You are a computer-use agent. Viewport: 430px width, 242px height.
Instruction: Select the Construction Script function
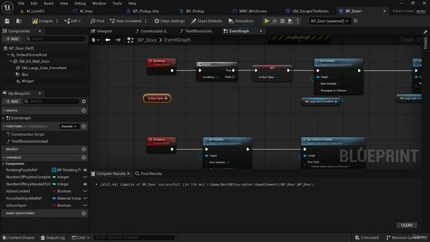(28, 134)
